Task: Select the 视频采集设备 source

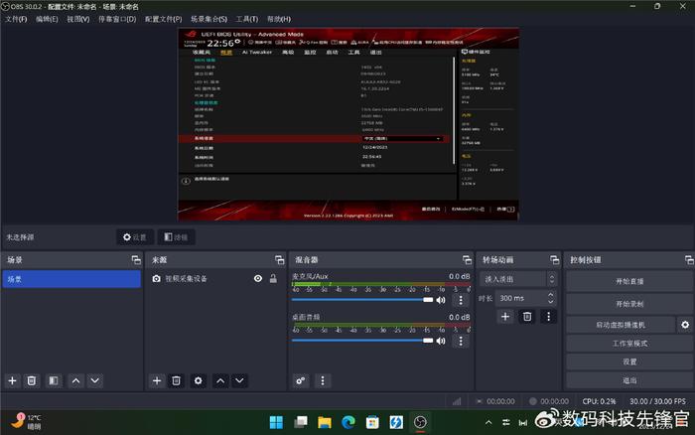Action: (187, 278)
